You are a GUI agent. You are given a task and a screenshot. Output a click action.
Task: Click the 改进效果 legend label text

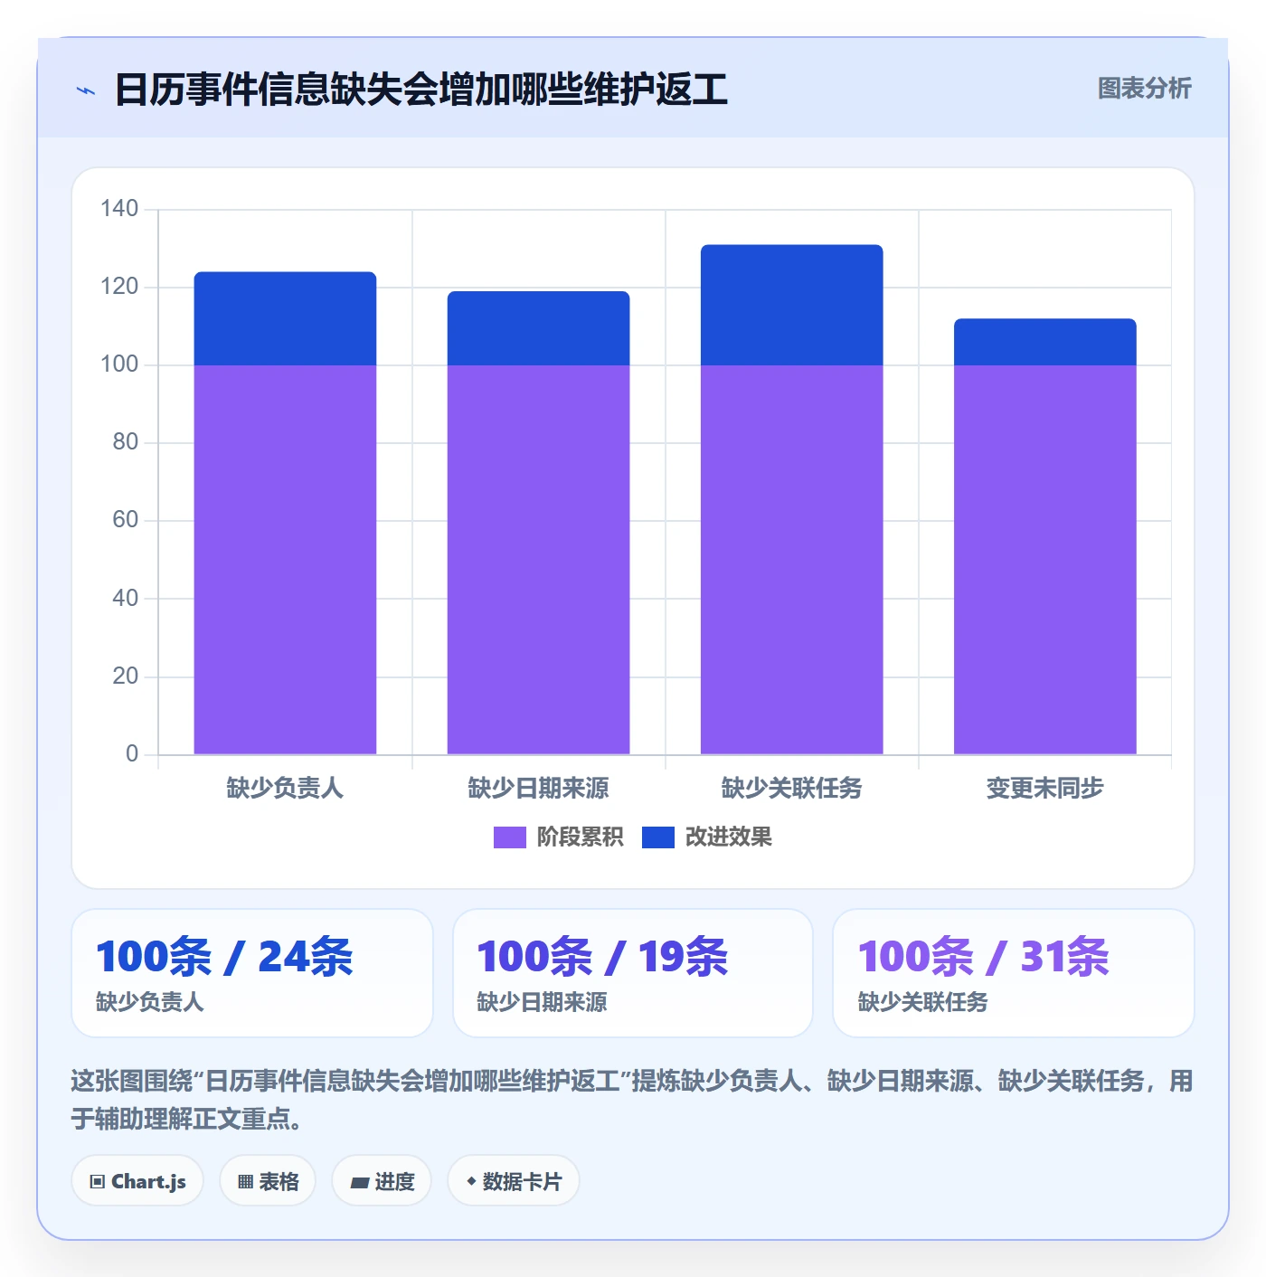click(x=728, y=837)
